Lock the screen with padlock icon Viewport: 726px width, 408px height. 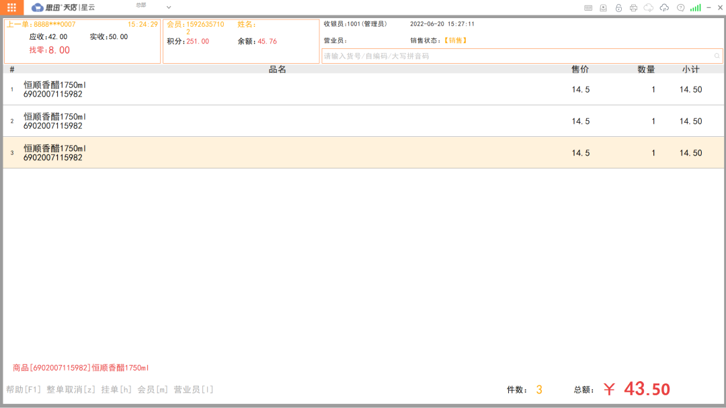618,8
